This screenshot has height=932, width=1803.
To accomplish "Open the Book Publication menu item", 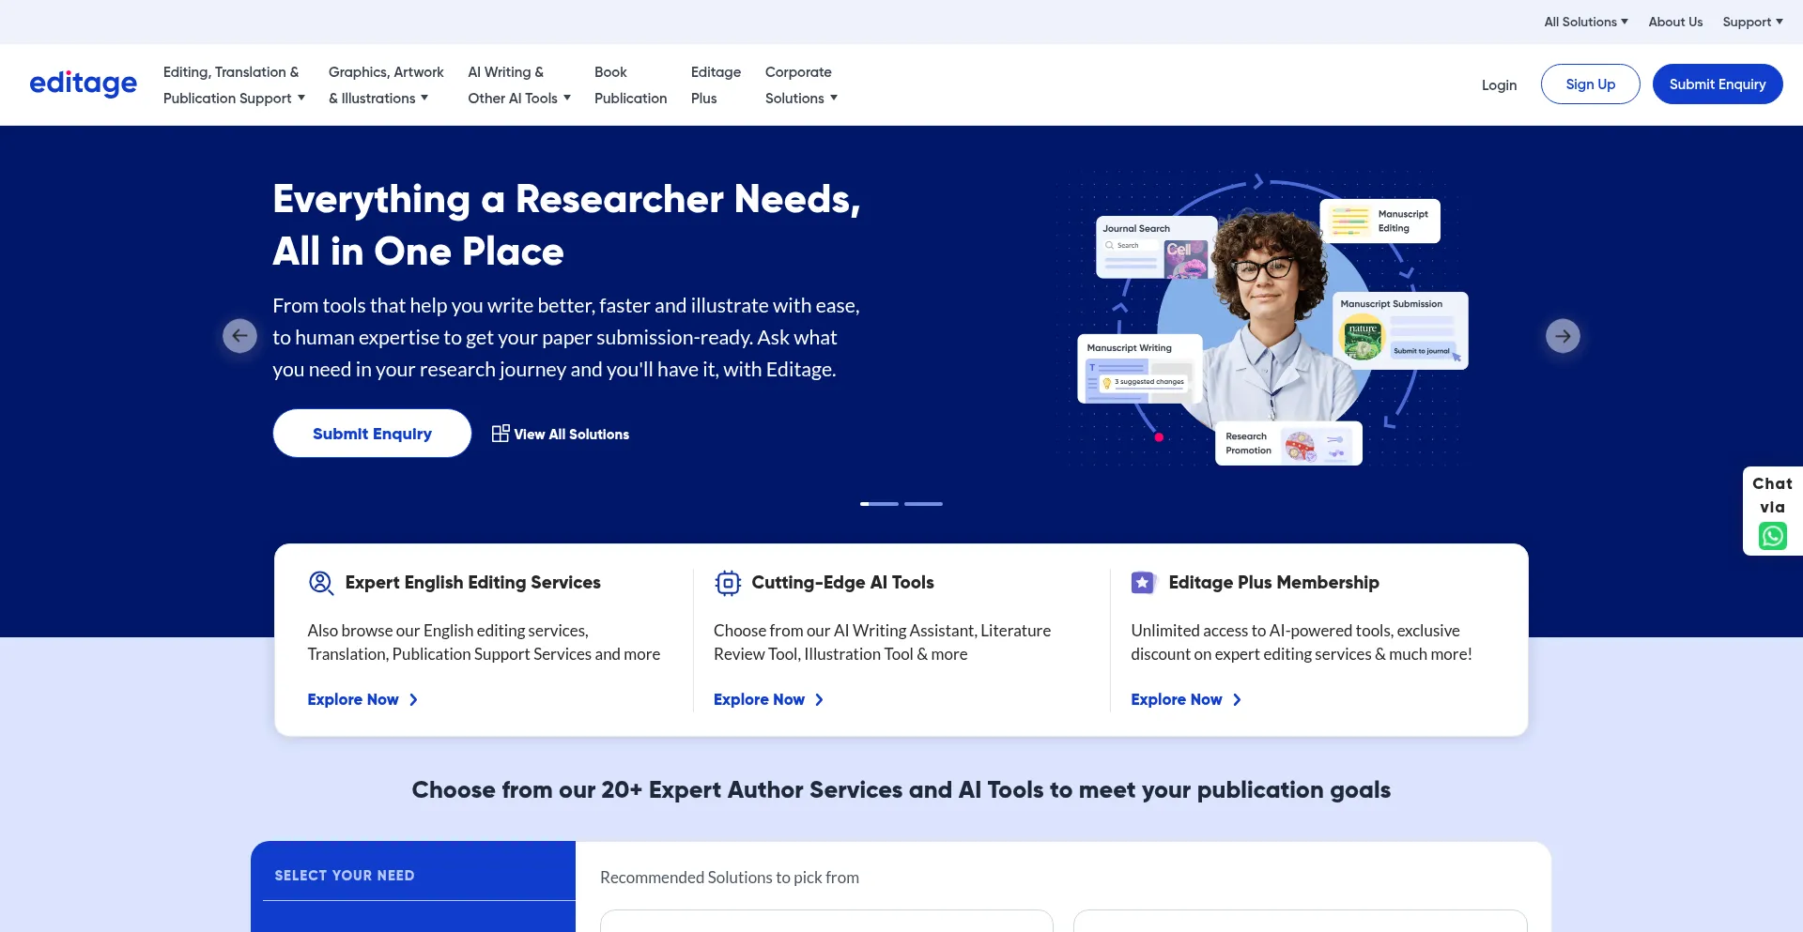I will coord(630,84).
